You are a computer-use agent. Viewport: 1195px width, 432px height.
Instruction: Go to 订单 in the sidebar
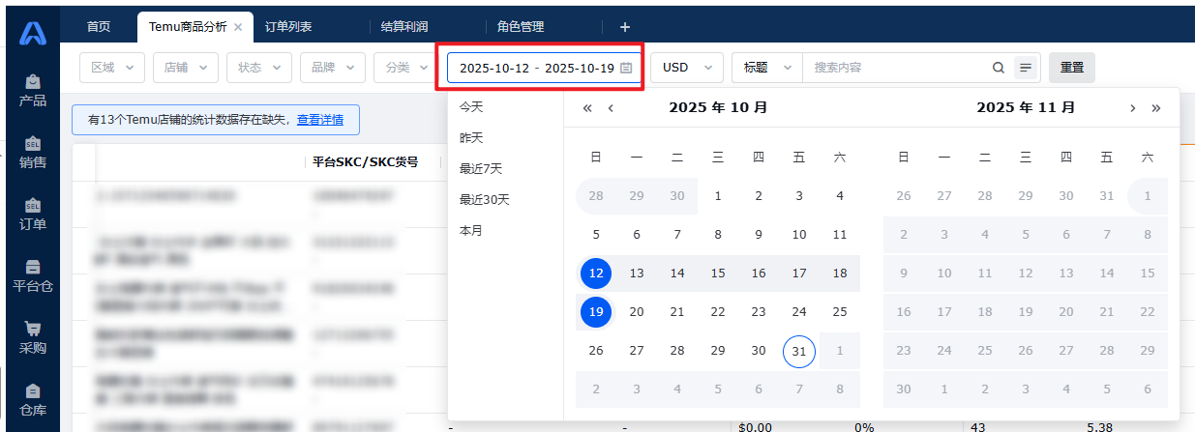click(x=33, y=214)
